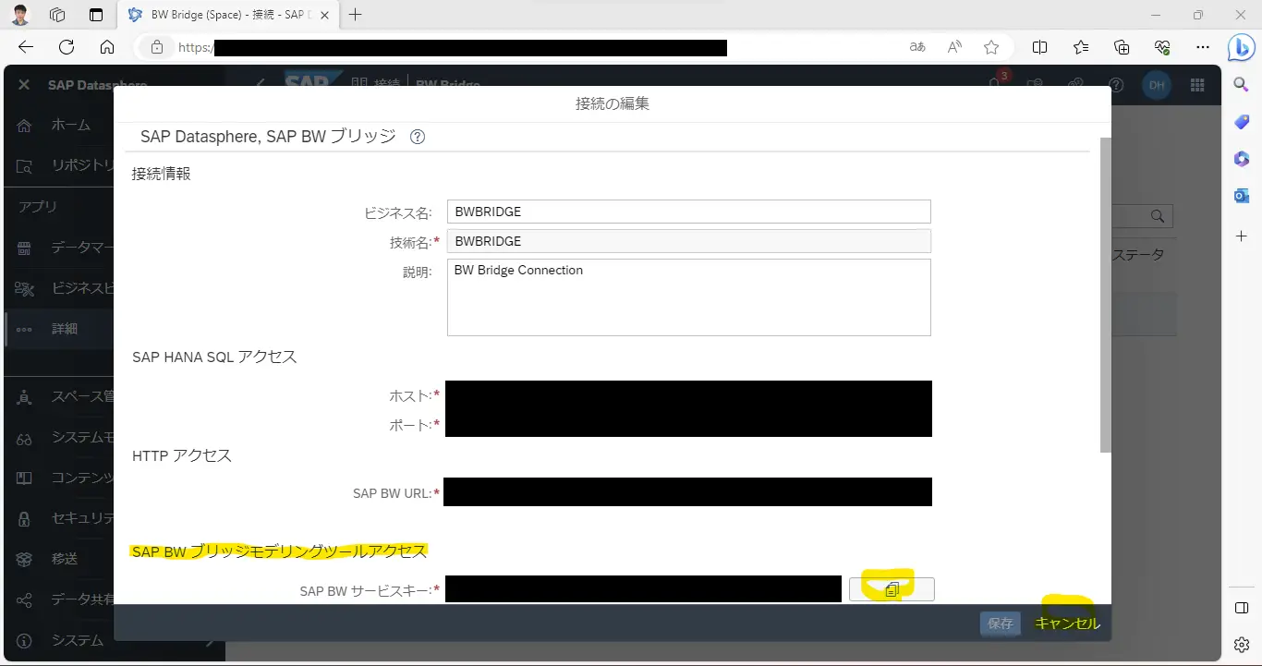
Task: Edit the 説明 text area
Action: click(x=688, y=297)
